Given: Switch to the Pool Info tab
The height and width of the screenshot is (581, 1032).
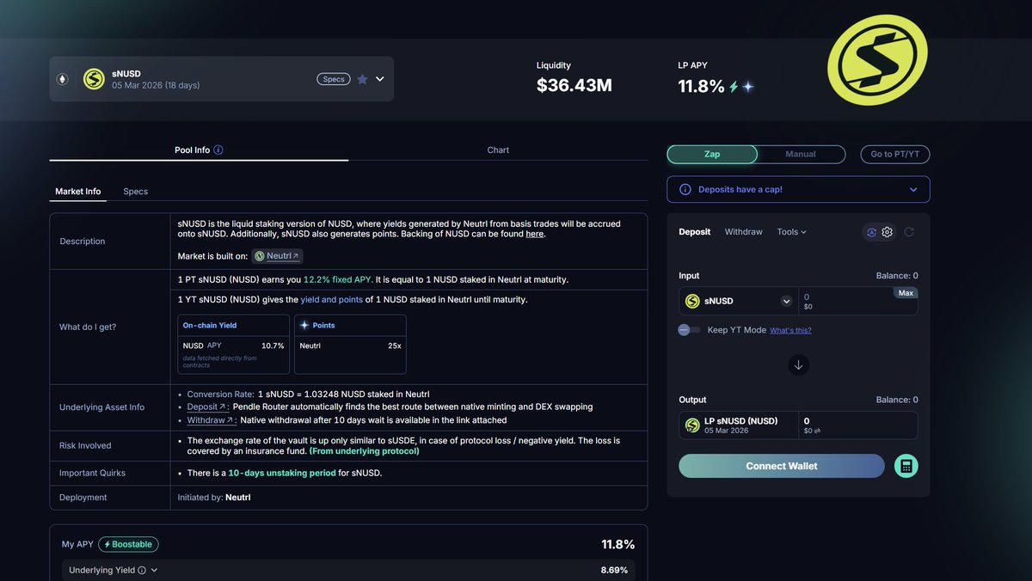Looking at the screenshot, I should pyautogui.click(x=199, y=150).
